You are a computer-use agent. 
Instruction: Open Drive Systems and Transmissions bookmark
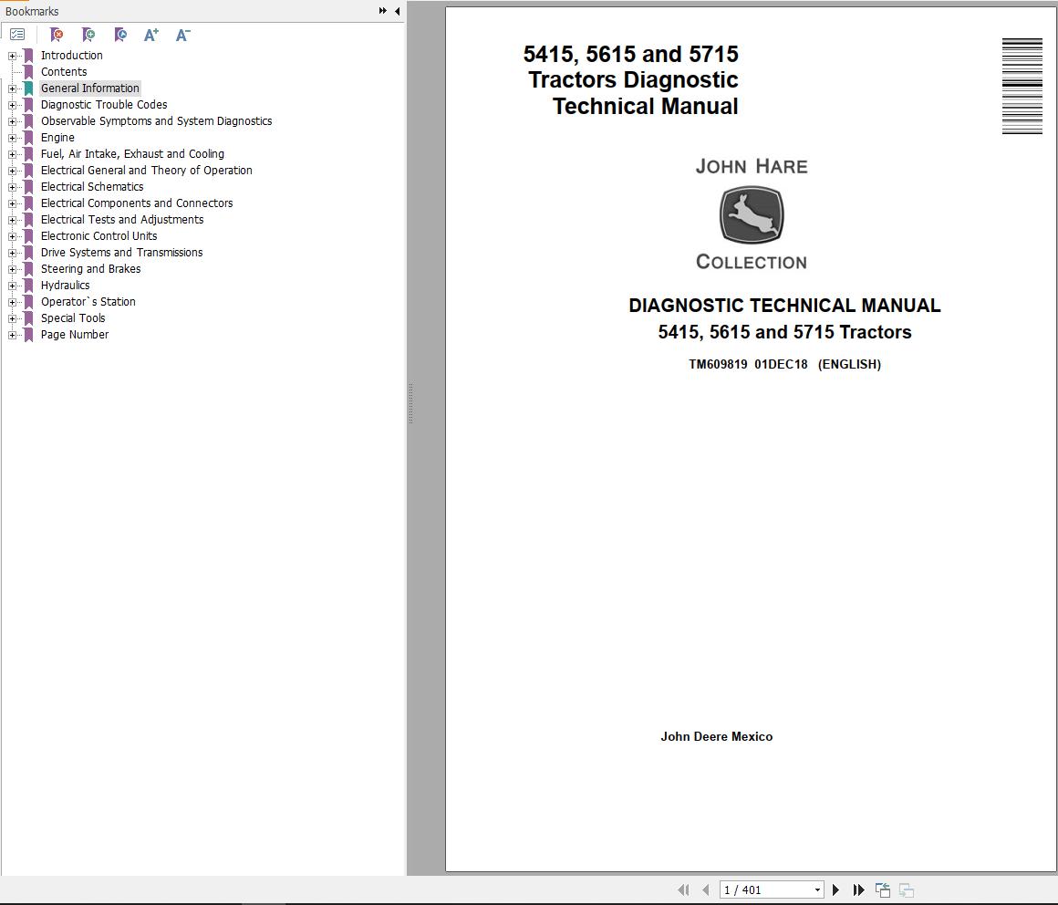click(121, 253)
